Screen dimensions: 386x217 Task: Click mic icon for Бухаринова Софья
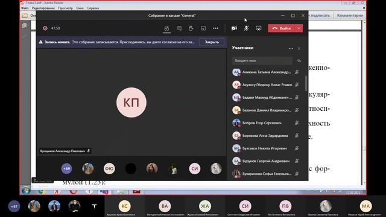[x=297, y=174]
